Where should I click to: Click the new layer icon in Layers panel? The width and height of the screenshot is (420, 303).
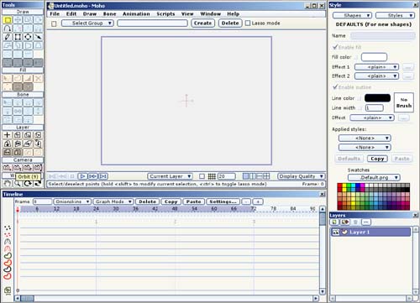pyautogui.click(x=334, y=222)
